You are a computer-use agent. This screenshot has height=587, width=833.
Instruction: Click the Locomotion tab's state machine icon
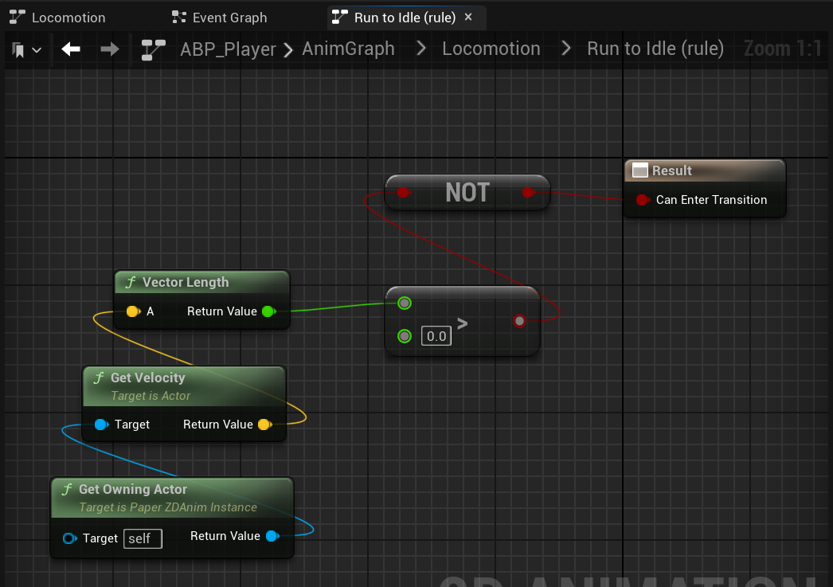pos(17,18)
